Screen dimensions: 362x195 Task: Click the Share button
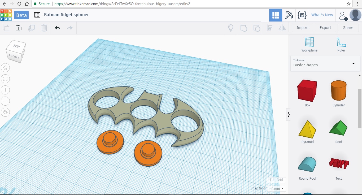348,28
